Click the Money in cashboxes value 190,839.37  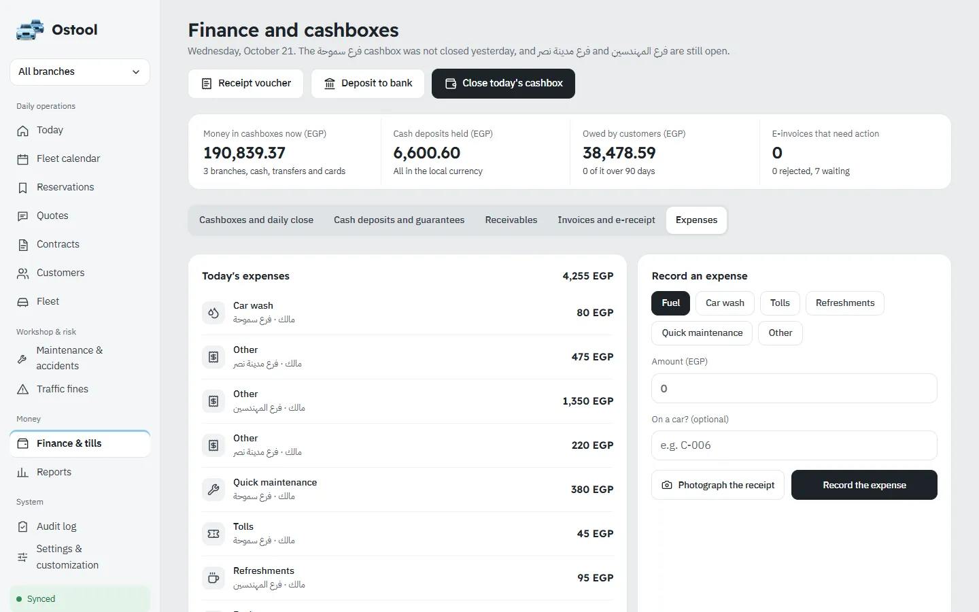click(x=244, y=154)
